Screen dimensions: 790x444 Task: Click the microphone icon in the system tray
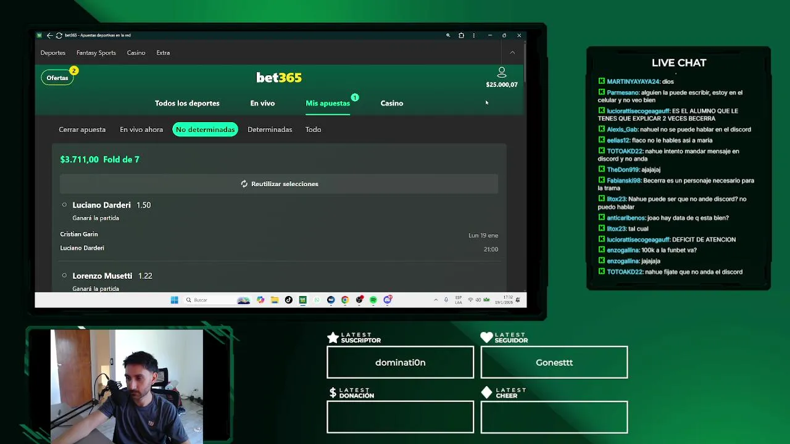(446, 300)
